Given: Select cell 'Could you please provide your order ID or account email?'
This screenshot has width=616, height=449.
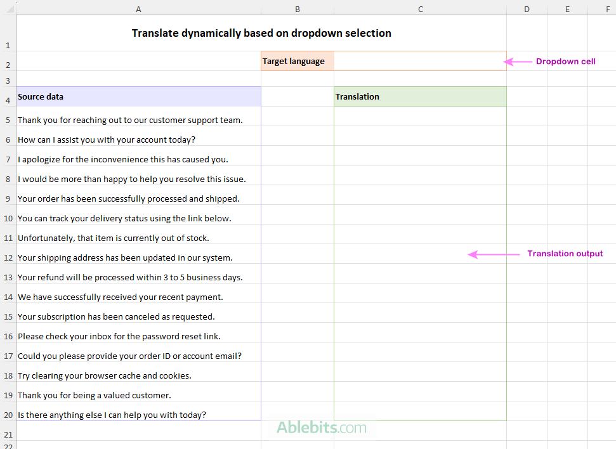Looking at the screenshot, I should 138,352.
